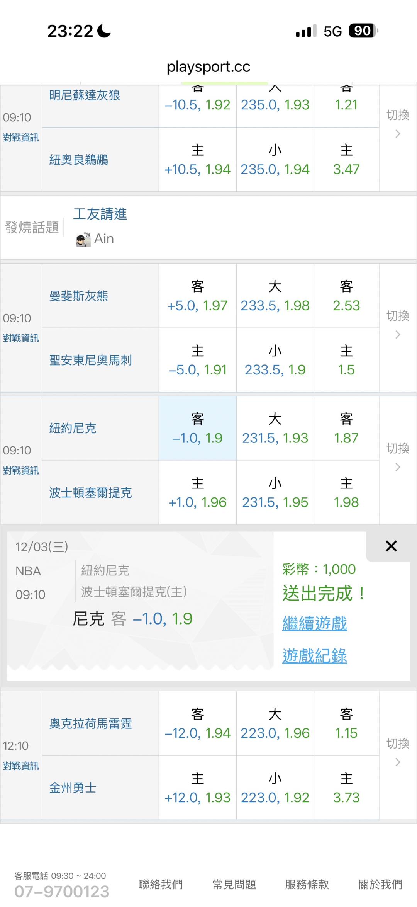
Task: View 對戰資訊 for the 12:10 game
Action: coord(21,766)
